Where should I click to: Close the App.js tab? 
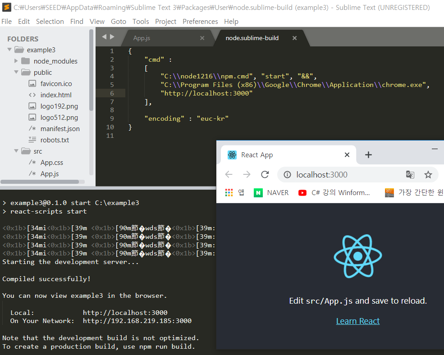(x=202, y=38)
